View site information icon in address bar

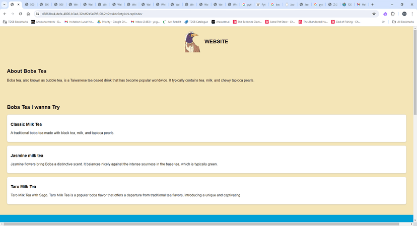pyautogui.click(x=37, y=14)
